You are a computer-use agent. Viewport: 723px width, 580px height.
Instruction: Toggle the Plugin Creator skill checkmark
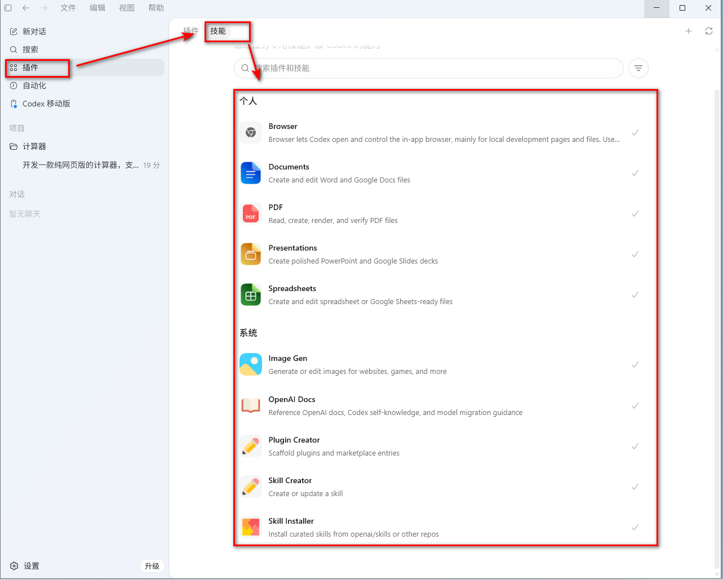point(635,446)
